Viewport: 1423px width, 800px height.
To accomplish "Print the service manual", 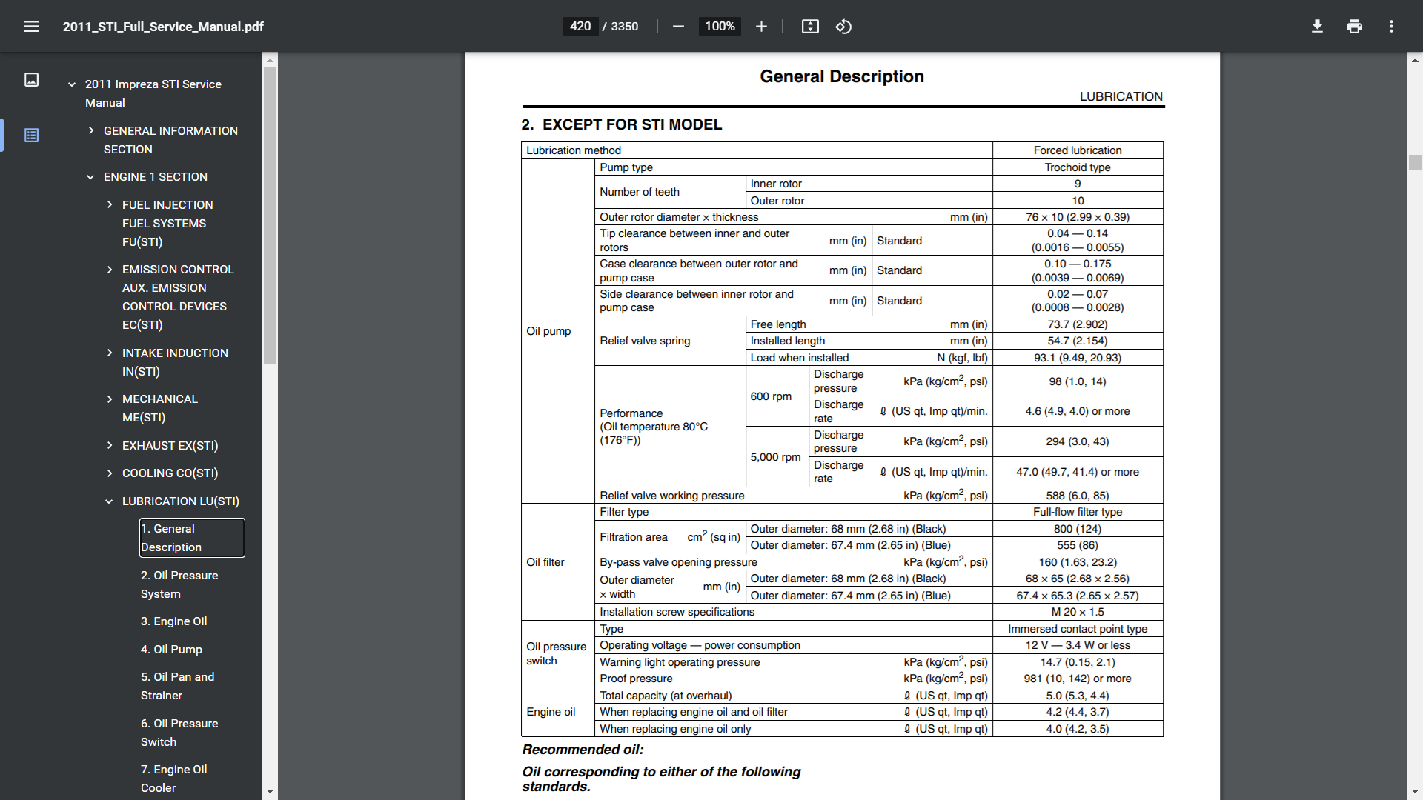I will coord(1354,27).
